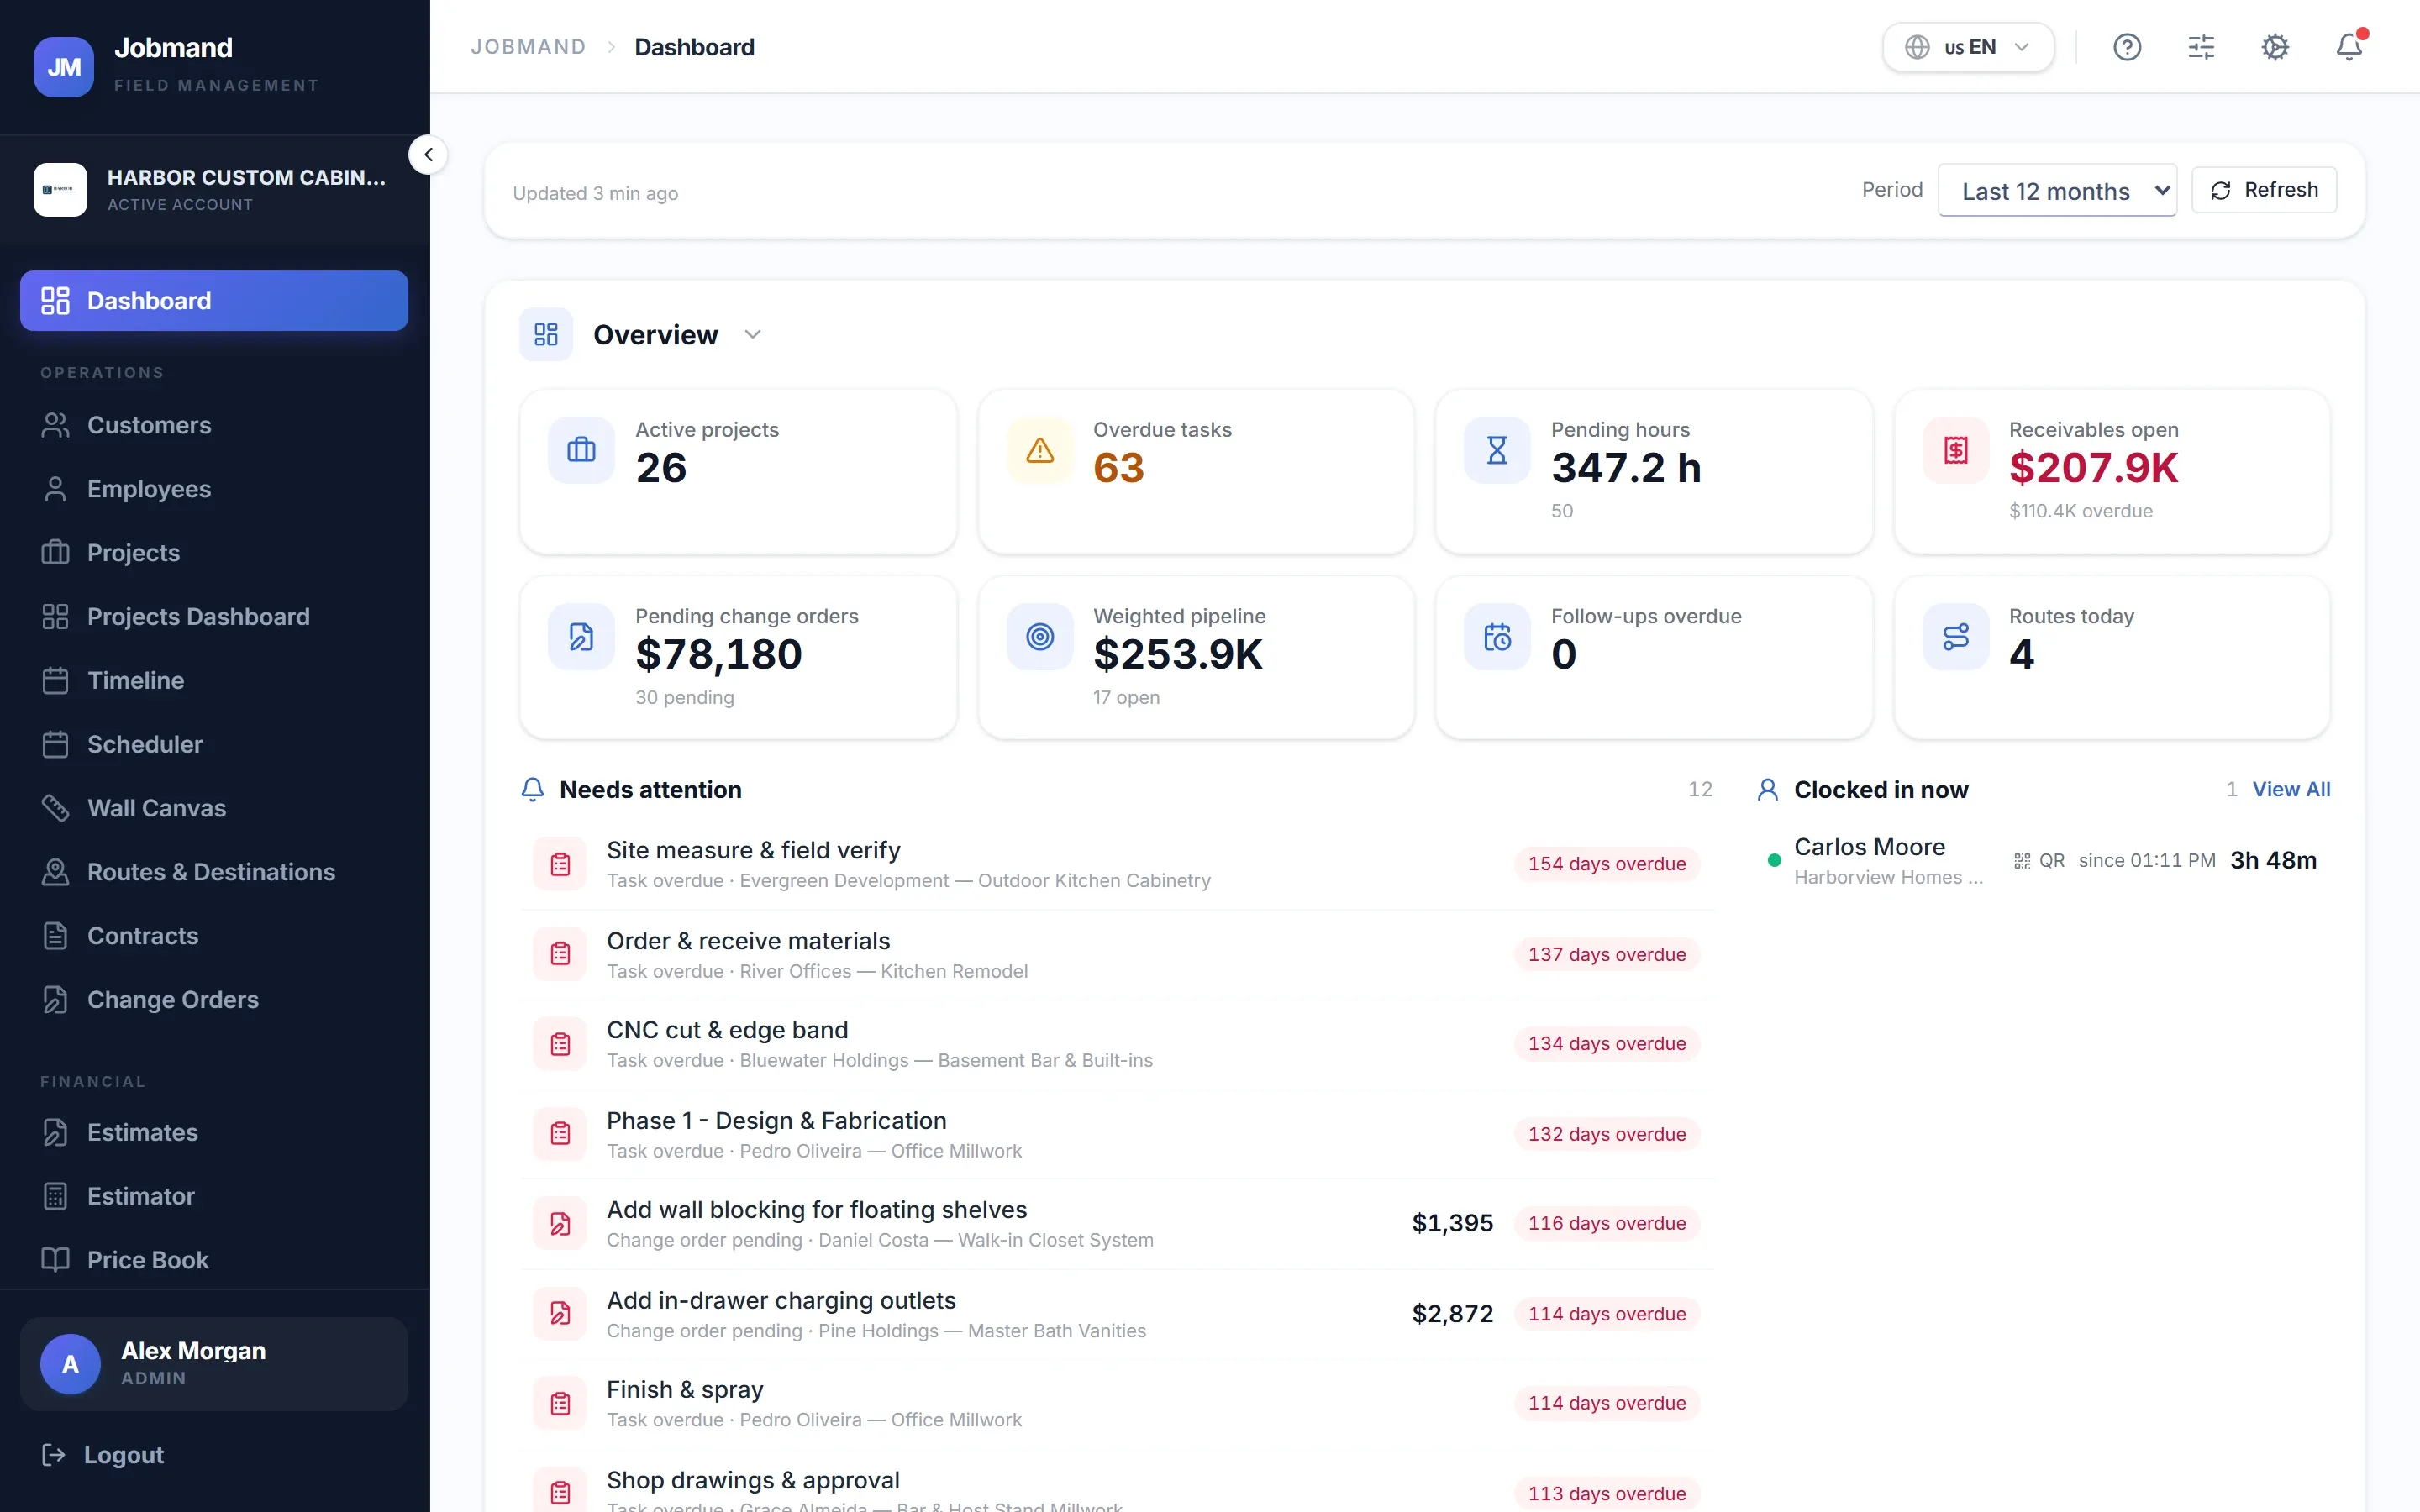Open Estimator in the sidebar
Image resolution: width=2420 pixels, height=1512 pixels.
[214, 1197]
